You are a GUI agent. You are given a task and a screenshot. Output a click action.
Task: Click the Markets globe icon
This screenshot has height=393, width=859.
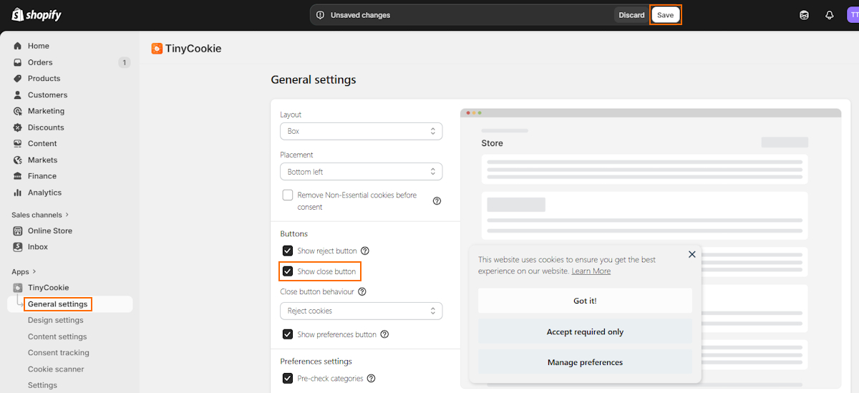tap(18, 160)
